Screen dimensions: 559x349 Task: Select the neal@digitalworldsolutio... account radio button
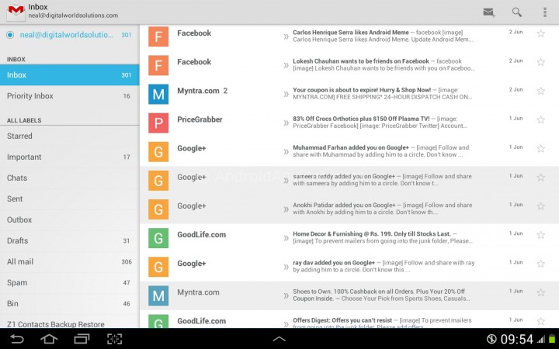[10, 35]
